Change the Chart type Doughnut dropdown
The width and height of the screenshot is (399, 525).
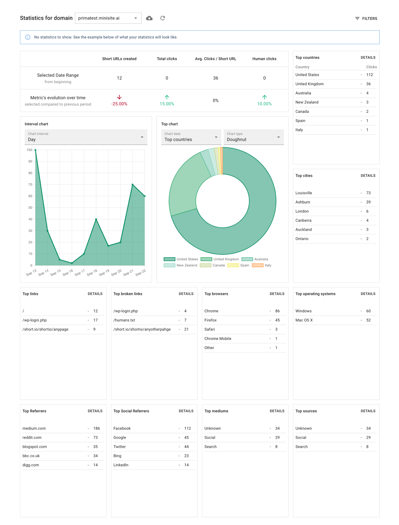point(254,137)
